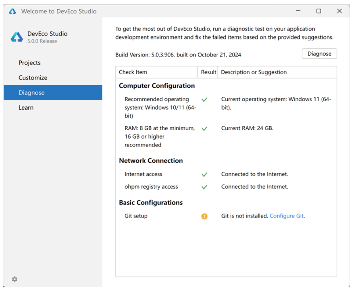Minimize the Welcome window

[298, 11]
